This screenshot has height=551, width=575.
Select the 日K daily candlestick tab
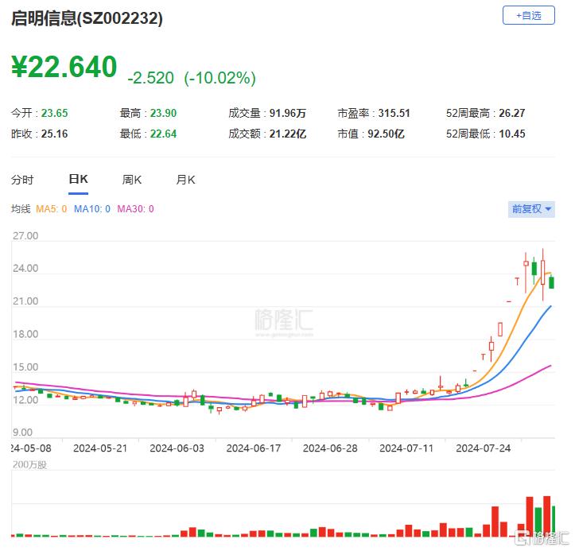[78, 179]
